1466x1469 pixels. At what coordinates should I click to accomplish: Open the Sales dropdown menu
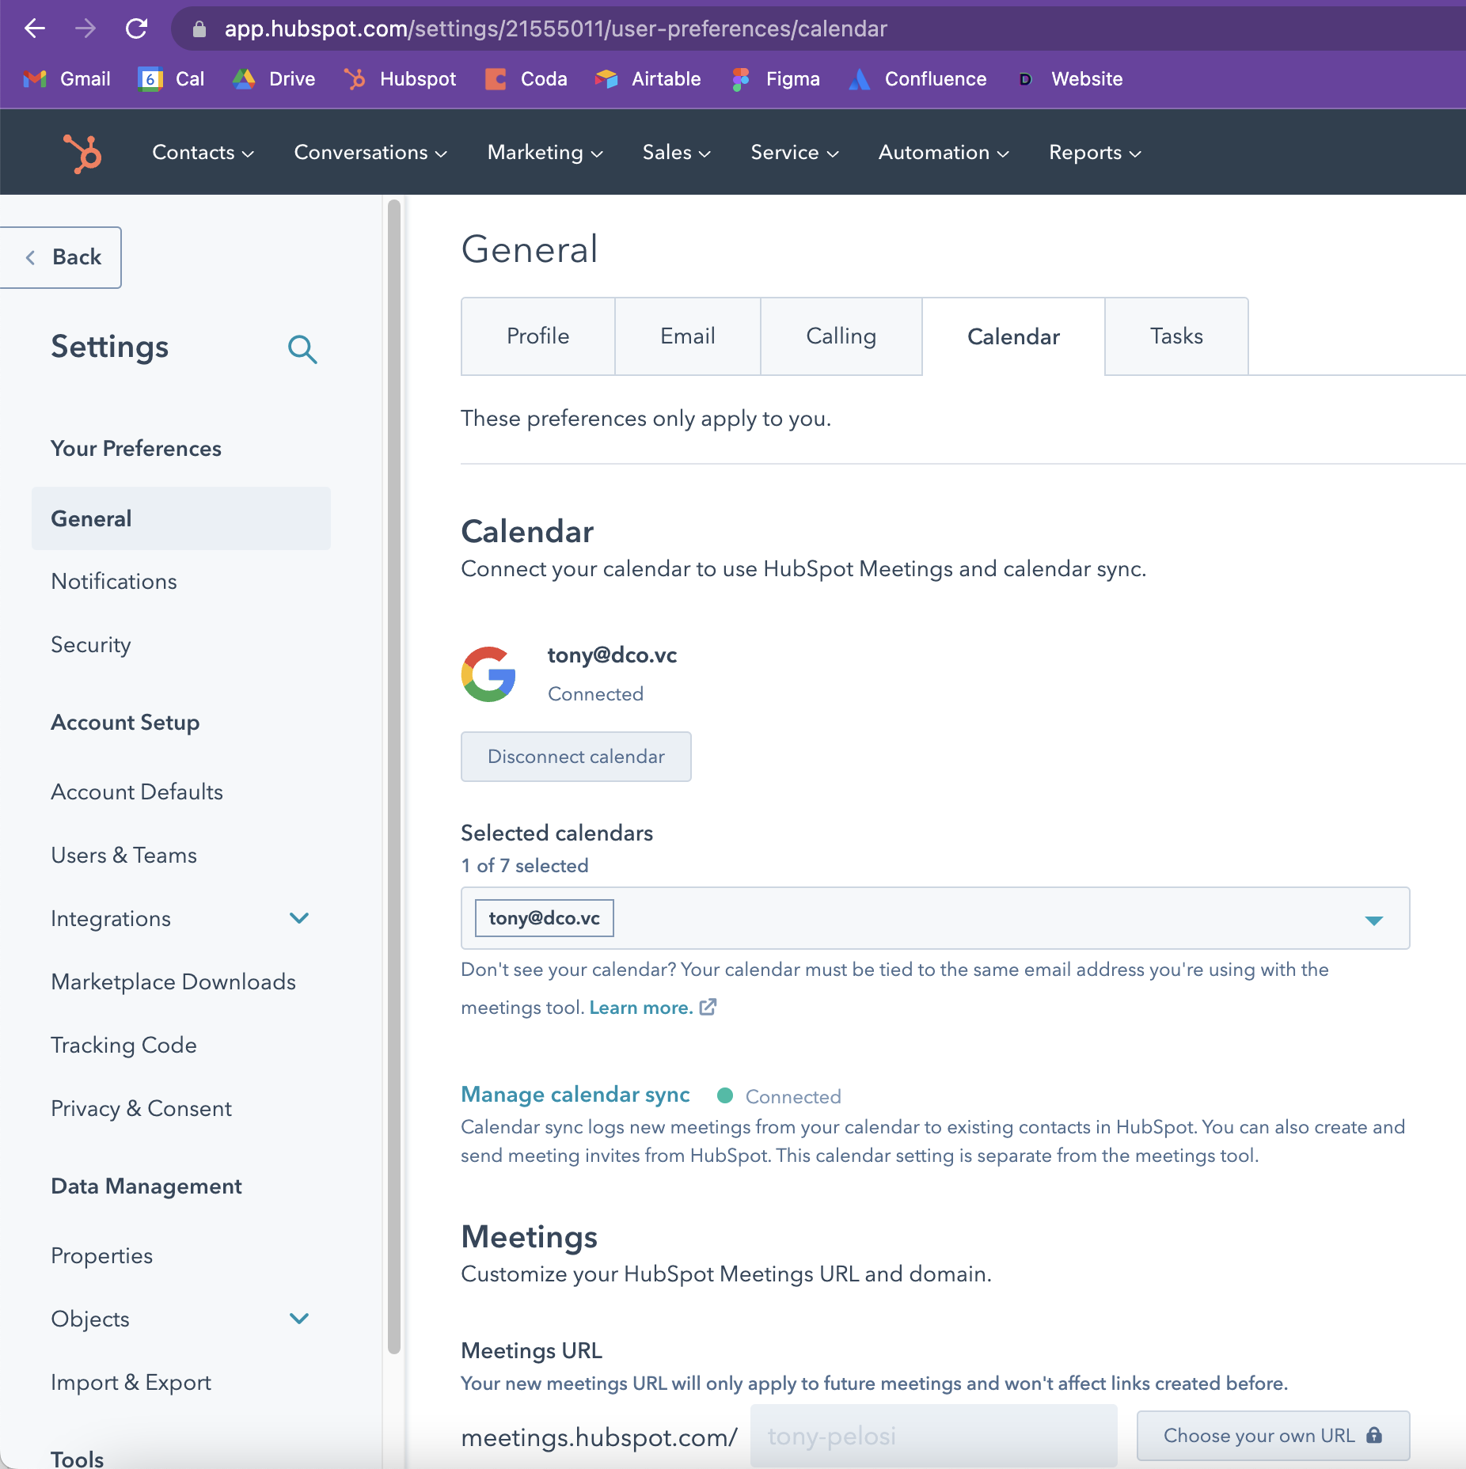coord(677,152)
